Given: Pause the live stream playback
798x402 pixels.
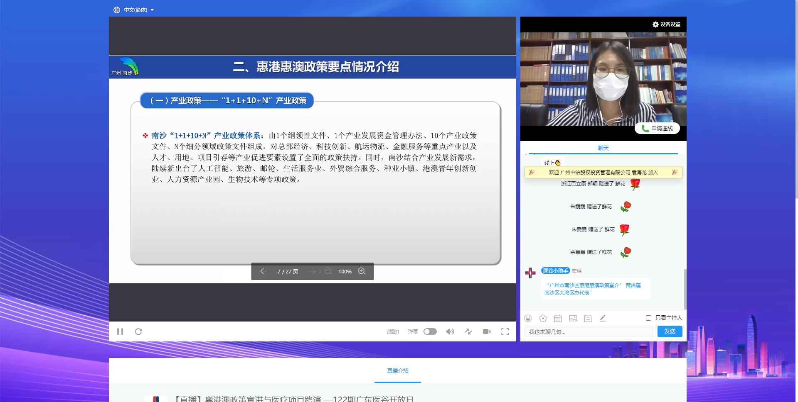Looking at the screenshot, I should coord(120,331).
